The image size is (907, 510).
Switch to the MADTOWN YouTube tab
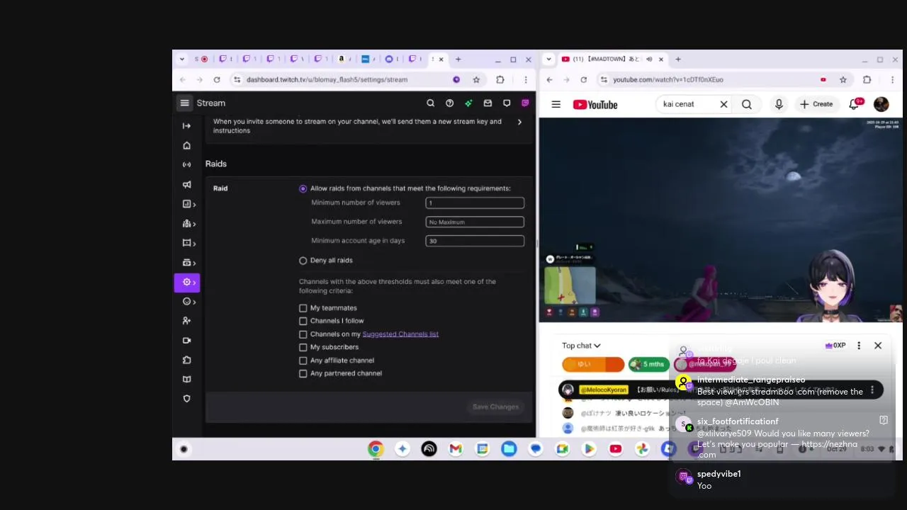[607, 59]
